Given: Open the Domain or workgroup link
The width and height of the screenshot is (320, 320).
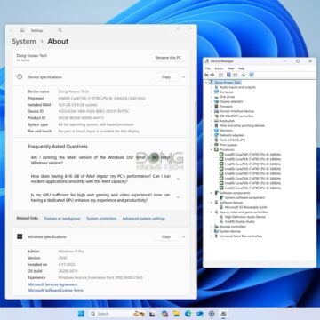Looking at the screenshot, I should click(x=62, y=219).
